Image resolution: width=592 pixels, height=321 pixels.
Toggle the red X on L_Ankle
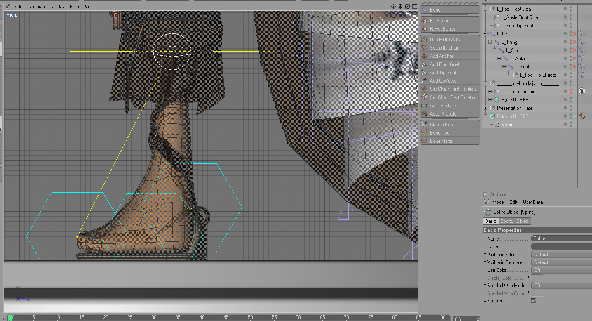tap(575, 59)
